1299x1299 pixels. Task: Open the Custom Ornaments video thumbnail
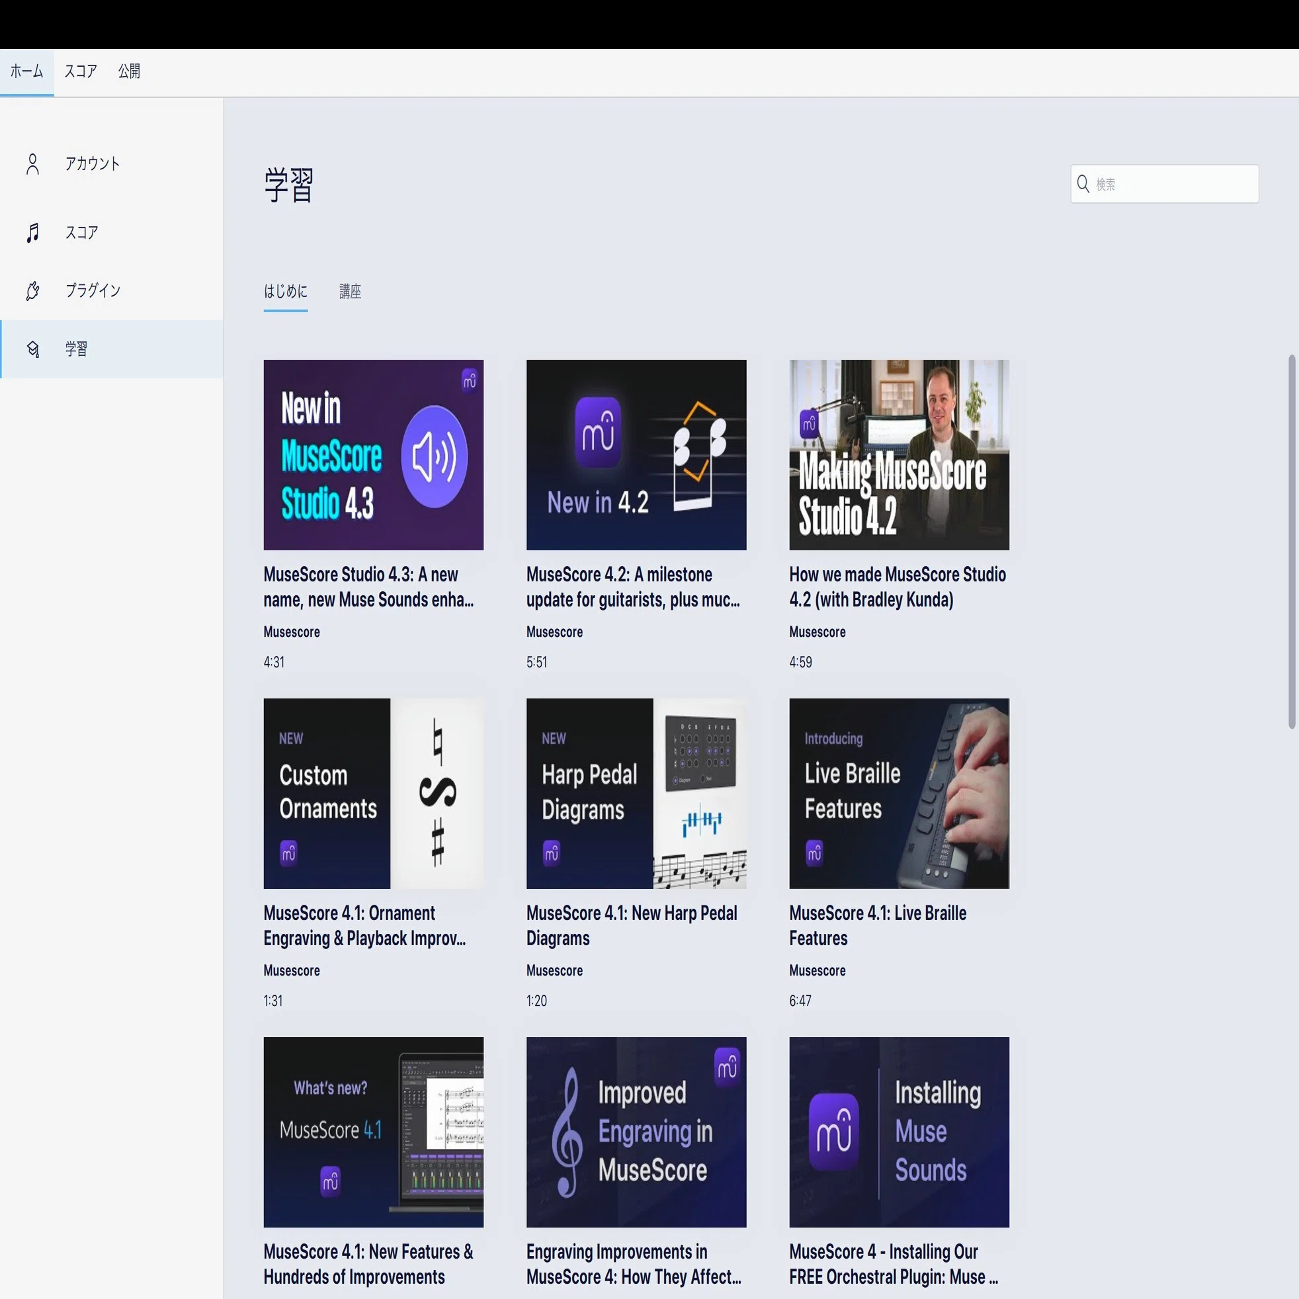pos(373,794)
